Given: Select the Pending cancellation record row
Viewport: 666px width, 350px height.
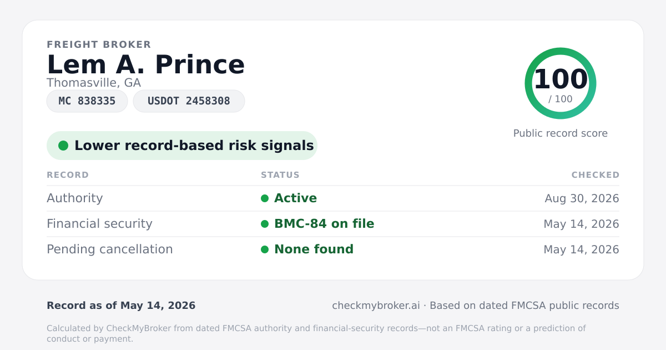Looking at the screenshot, I should click(333, 249).
